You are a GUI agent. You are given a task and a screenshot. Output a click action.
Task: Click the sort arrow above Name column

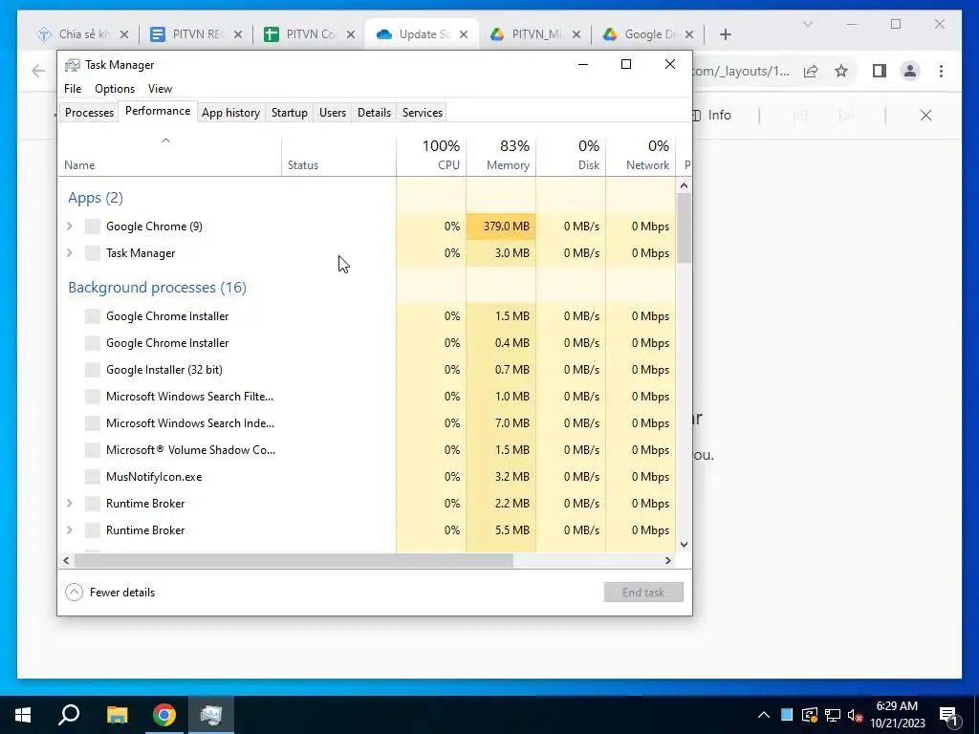click(x=165, y=140)
